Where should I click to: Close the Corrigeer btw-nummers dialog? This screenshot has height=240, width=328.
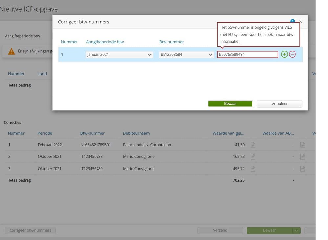301,22
